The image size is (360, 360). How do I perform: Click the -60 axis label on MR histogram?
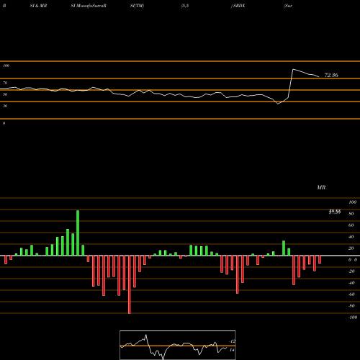[351, 294]
